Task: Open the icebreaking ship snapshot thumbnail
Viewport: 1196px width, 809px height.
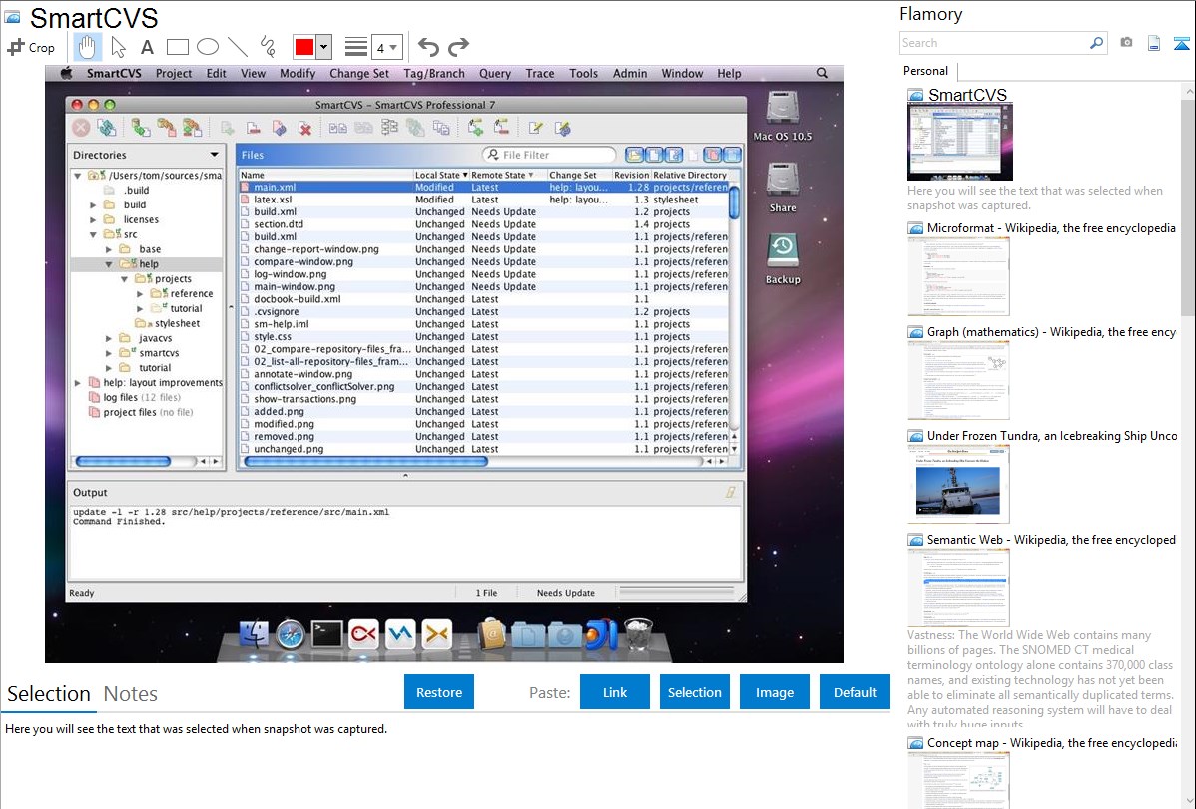Action: (958, 484)
